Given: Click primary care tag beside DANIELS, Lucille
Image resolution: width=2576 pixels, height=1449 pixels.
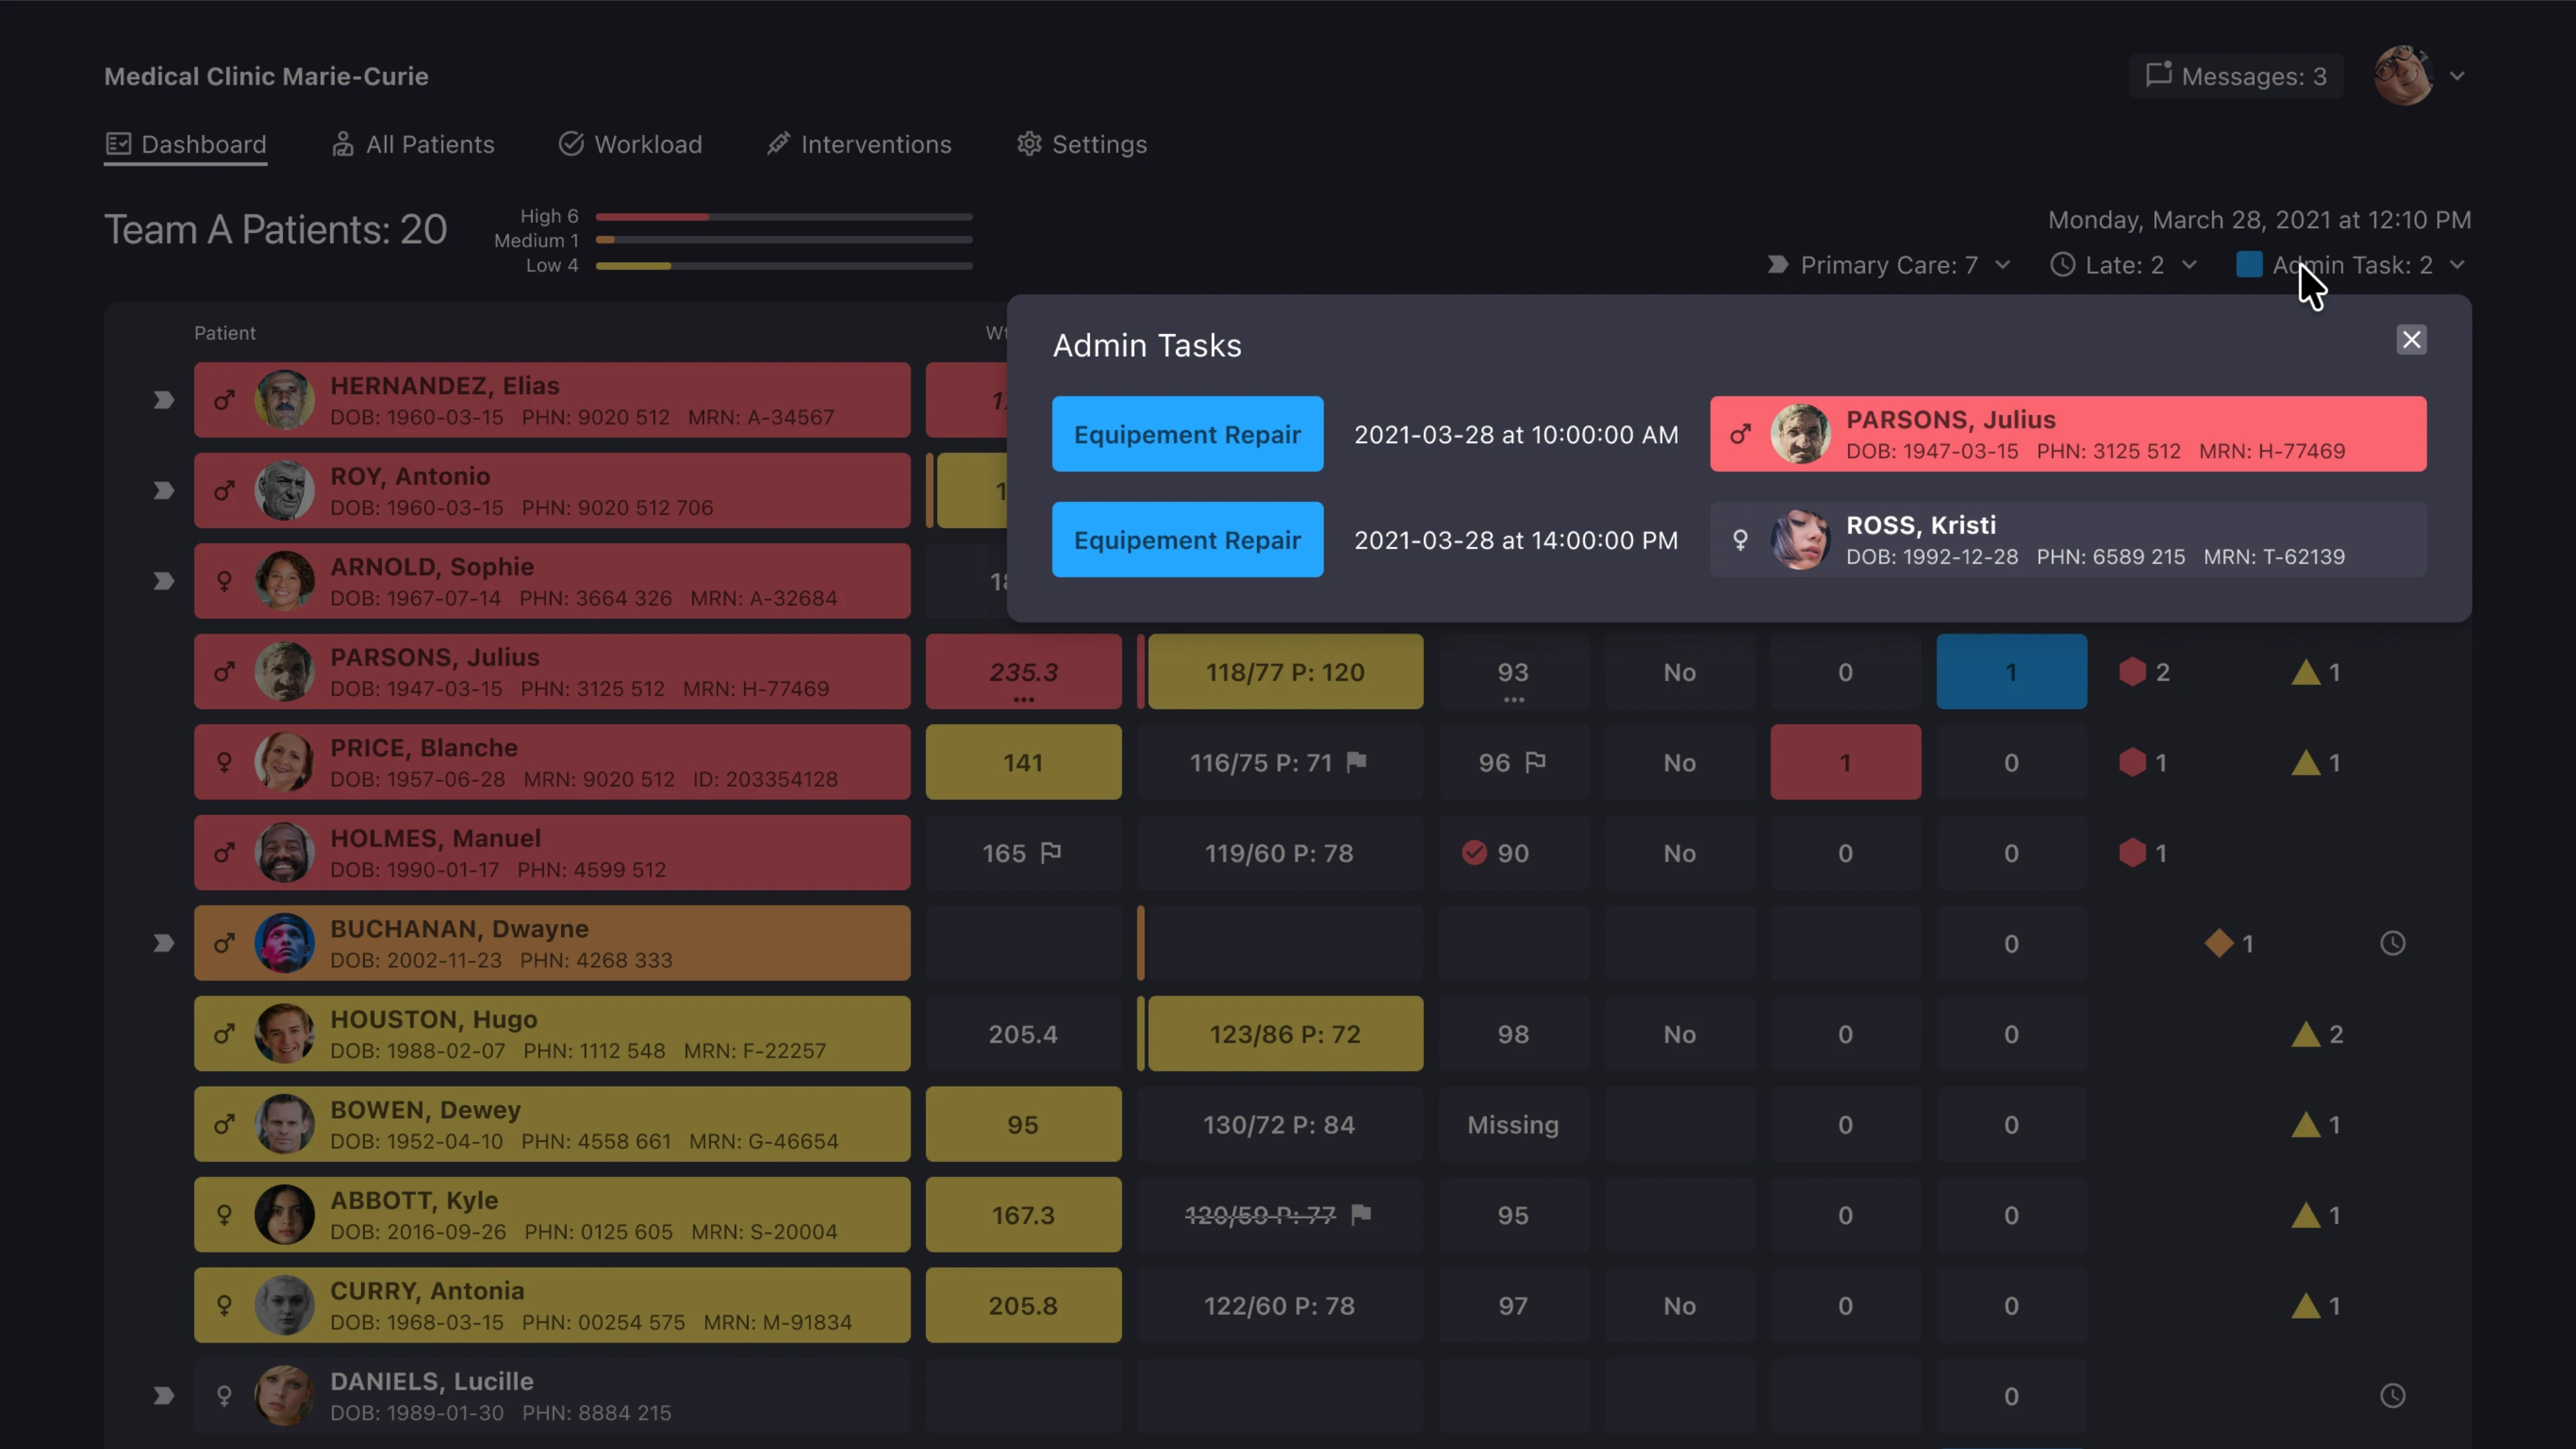Looking at the screenshot, I should pos(163,1396).
